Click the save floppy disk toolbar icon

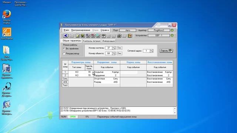click(x=83, y=35)
